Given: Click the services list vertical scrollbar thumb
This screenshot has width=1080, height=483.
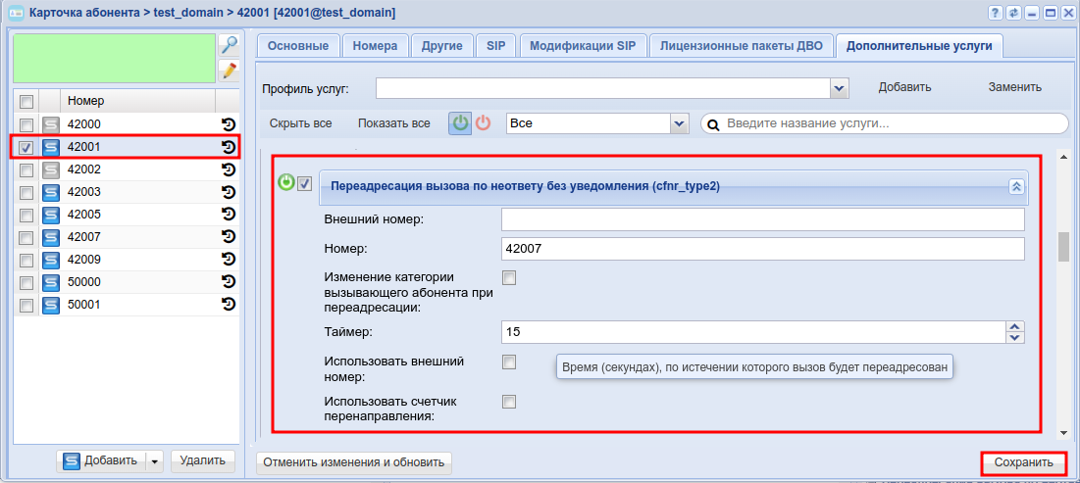Looking at the screenshot, I should (1063, 246).
